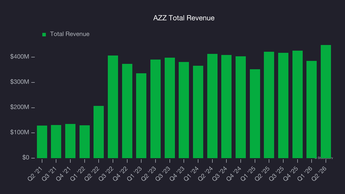Click the $300M y-axis label

click(20, 82)
